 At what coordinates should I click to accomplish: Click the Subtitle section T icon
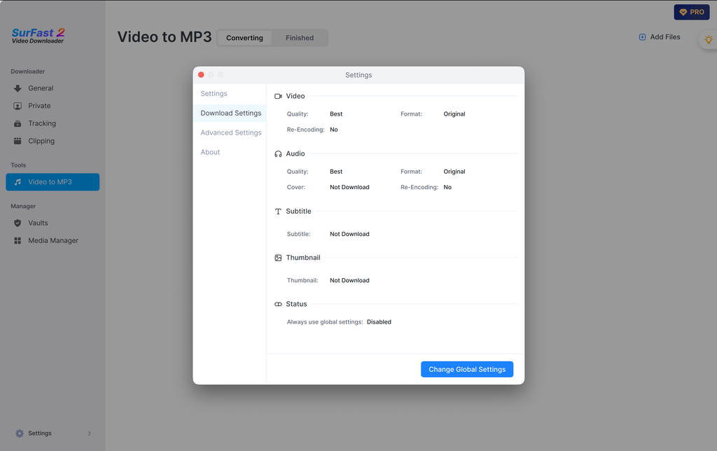pyautogui.click(x=278, y=211)
